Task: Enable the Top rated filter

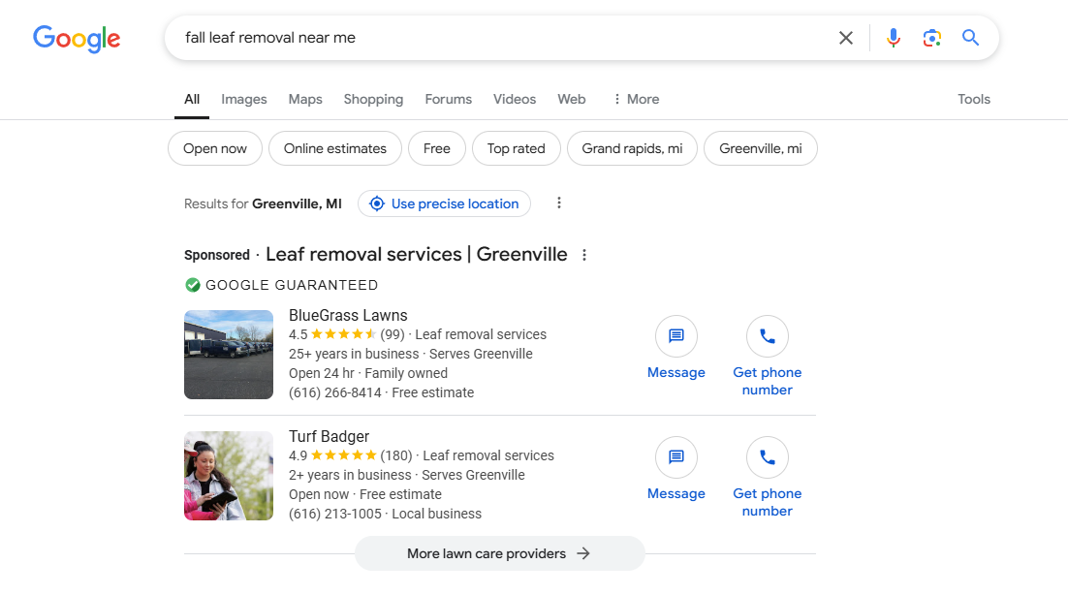Action: 516,148
